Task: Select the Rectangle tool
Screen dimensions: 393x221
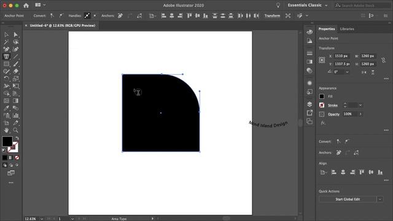Action: pos(6,64)
